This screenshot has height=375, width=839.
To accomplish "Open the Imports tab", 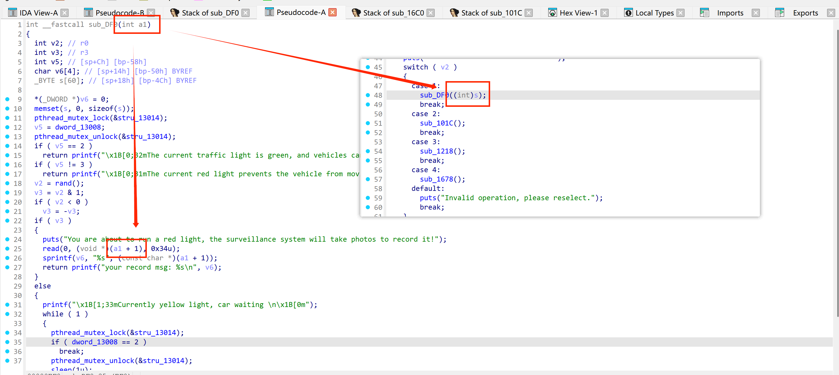I will [x=730, y=13].
